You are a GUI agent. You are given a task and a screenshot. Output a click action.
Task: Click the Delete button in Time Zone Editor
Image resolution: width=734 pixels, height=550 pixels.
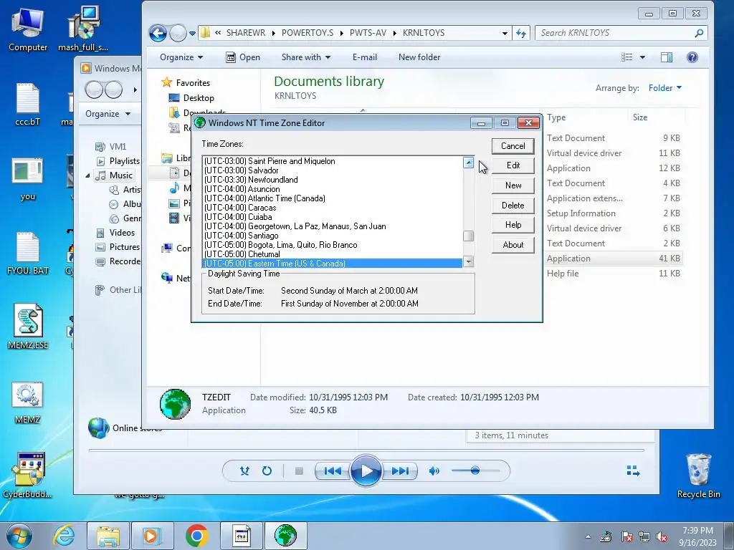[x=513, y=206]
